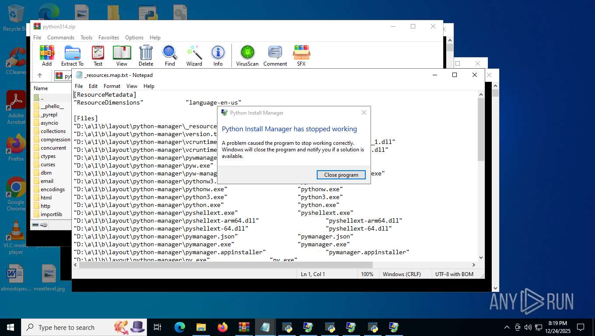The width and height of the screenshot is (595, 336).
Task: Run VirusScan from WinRAR toolbar
Action: click(x=247, y=56)
